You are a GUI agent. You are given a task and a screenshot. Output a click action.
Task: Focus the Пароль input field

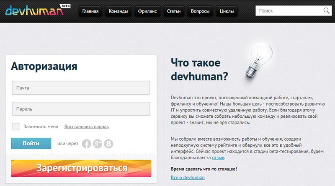[81, 109]
